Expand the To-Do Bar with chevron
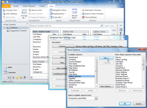Screen dimensions: 147x108 (121, 25)
